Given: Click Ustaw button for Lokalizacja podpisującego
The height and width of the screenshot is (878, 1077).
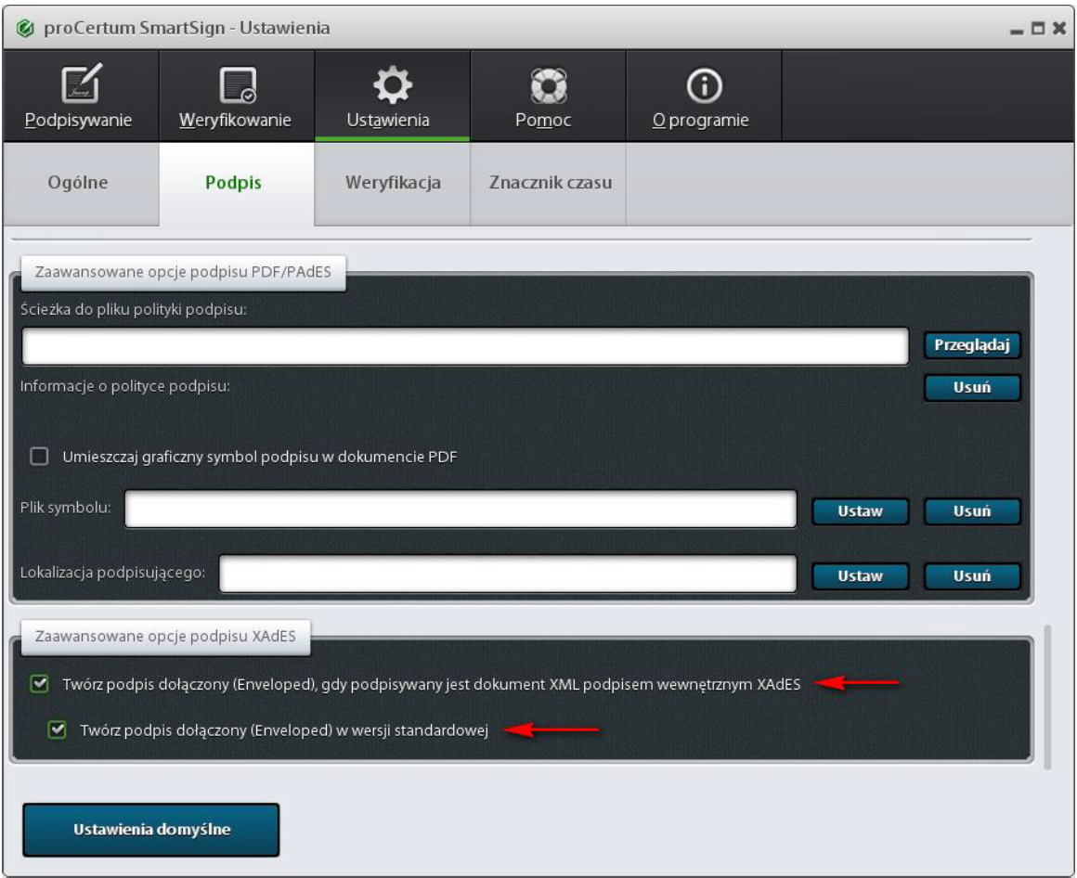Looking at the screenshot, I should coord(860,576).
